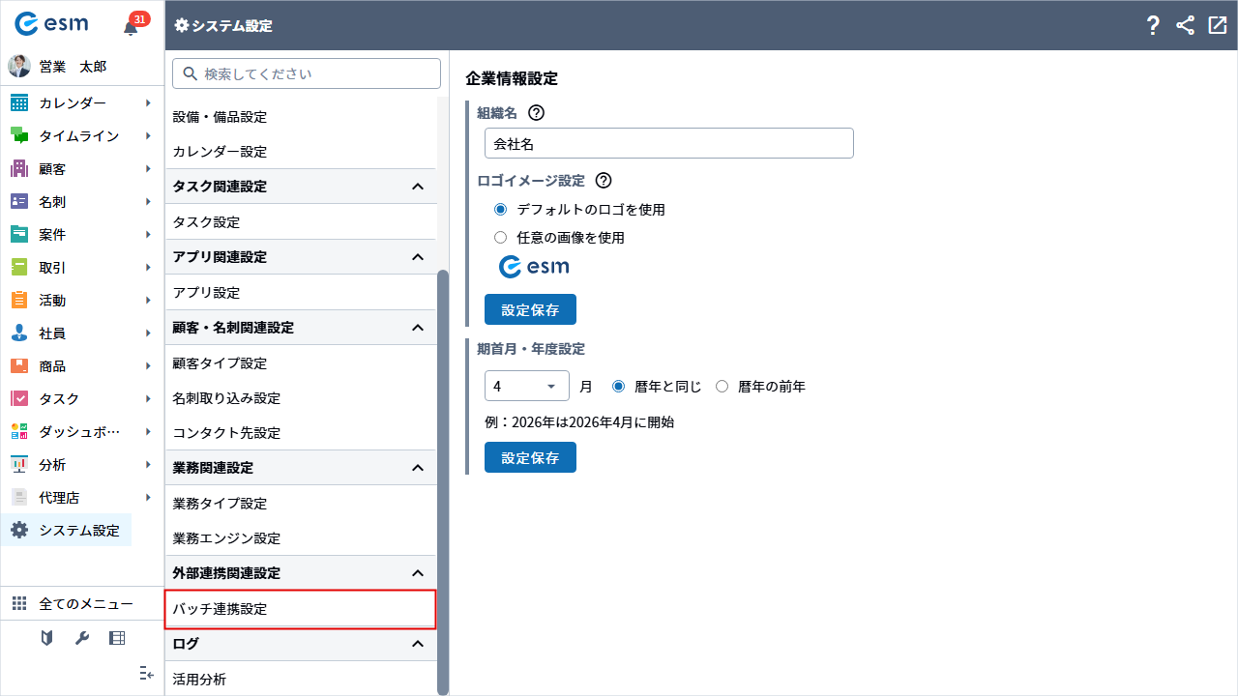This screenshot has height=696, width=1238.
Task: Click the help question mark in header
Action: pos(1153,26)
